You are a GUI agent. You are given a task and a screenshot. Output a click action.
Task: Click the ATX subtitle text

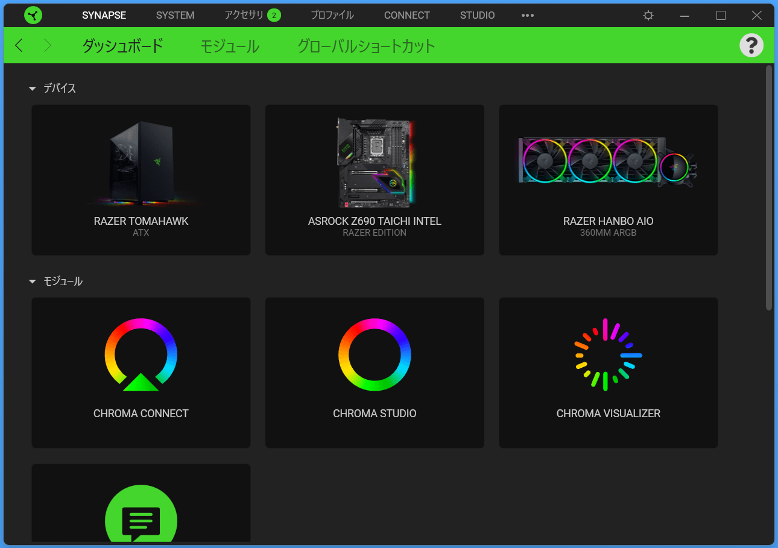[x=141, y=233]
